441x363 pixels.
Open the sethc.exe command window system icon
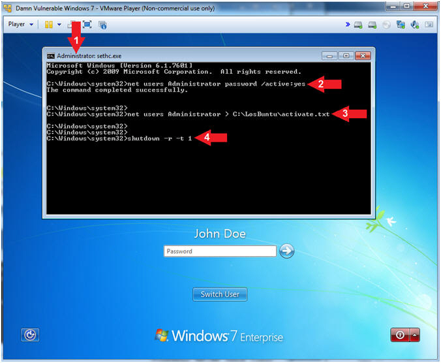pyautogui.click(x=51, y=56)
